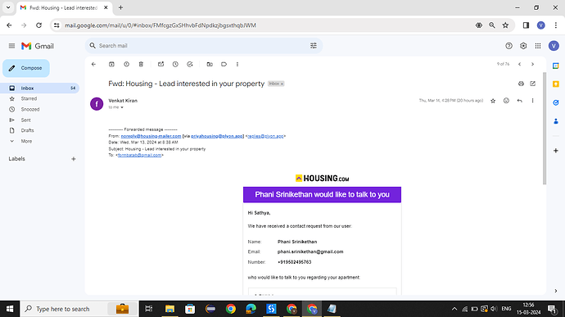Open the Snoozed folder
The width and height of the screenshot is (565, 317).
(30, 109)
